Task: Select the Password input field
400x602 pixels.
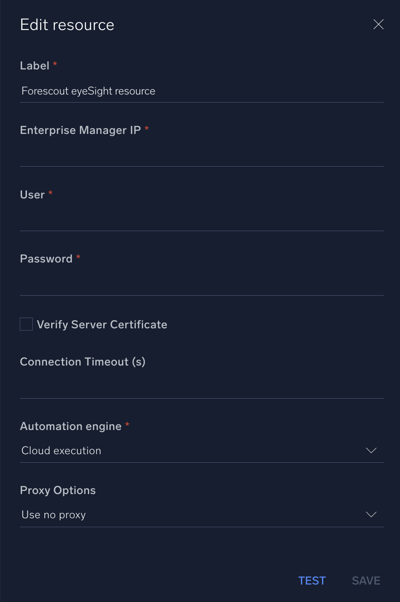Action: [201, 284]
